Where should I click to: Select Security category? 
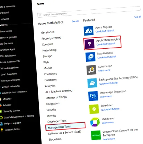coord(51,110)
